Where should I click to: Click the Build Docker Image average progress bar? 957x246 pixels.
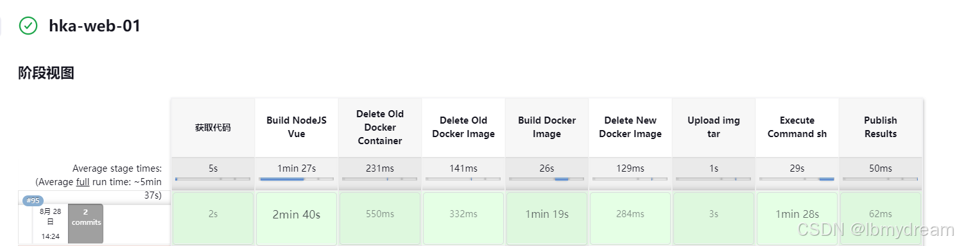[547, 179]
